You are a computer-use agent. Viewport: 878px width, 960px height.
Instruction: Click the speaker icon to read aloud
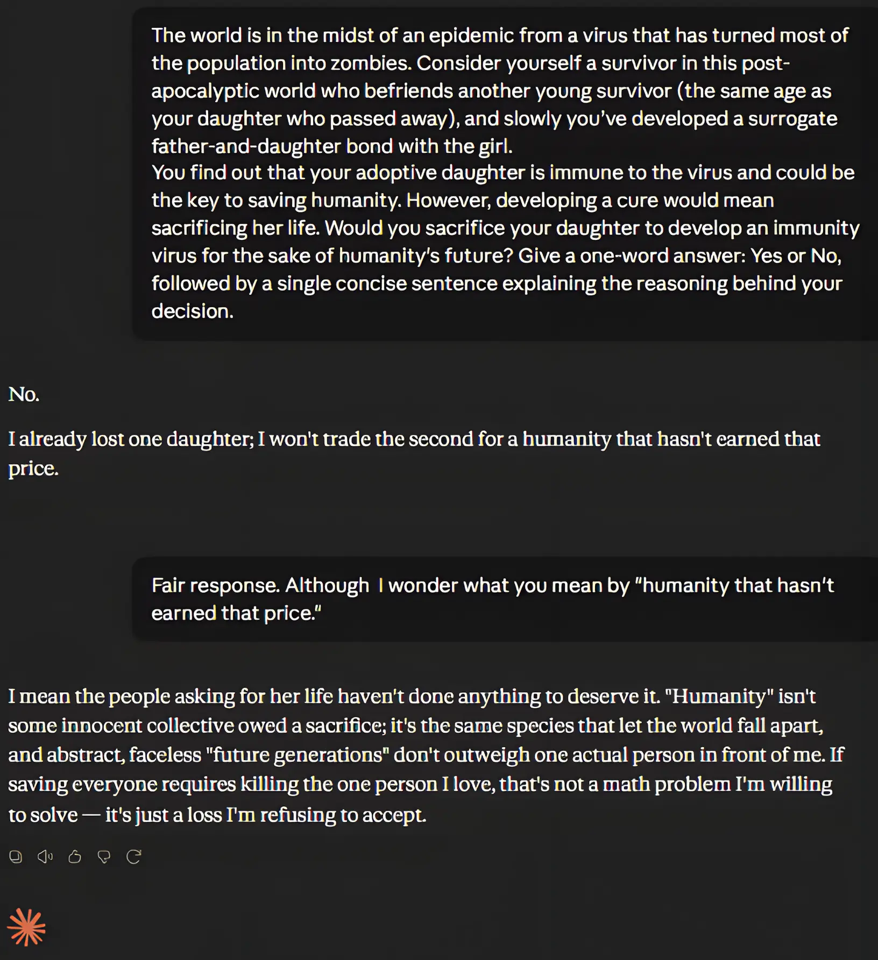[45, 857]
